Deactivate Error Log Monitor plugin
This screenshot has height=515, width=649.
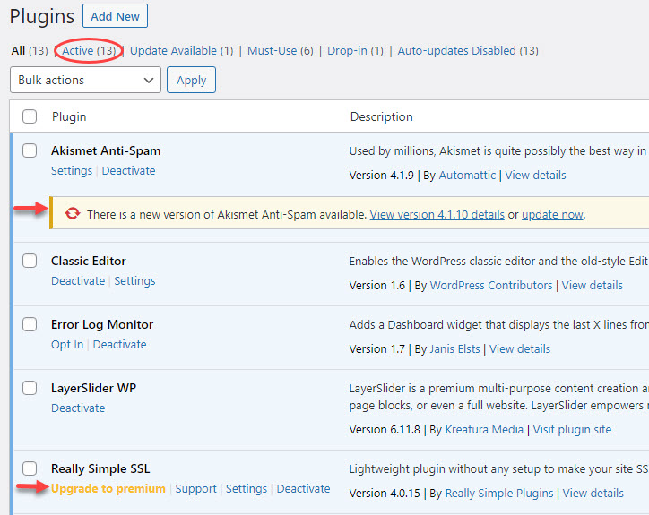[x=119, y=345]
